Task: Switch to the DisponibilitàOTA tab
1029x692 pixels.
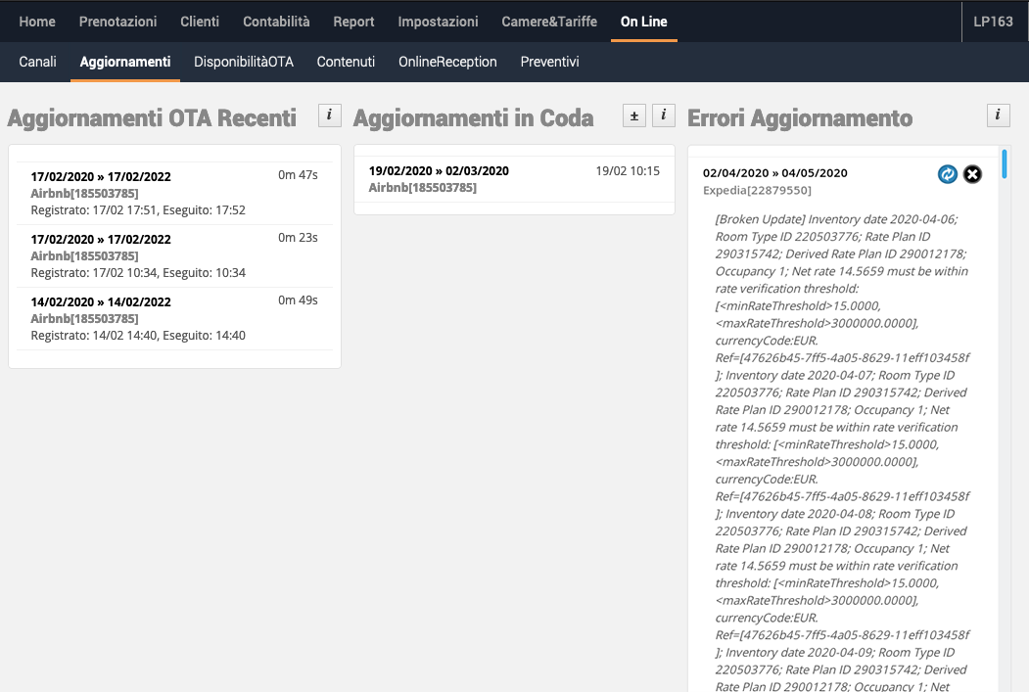Action: (x=244, y=62)
